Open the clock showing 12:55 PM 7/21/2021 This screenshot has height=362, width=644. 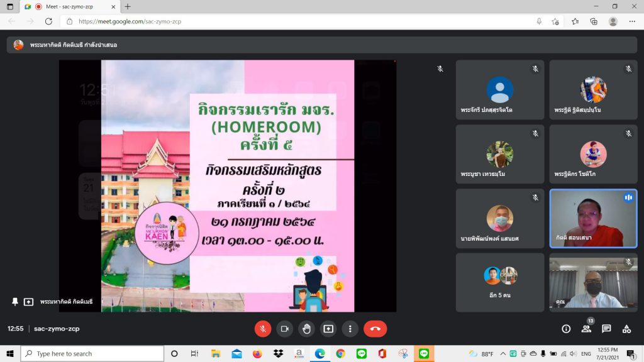[608, 353]
